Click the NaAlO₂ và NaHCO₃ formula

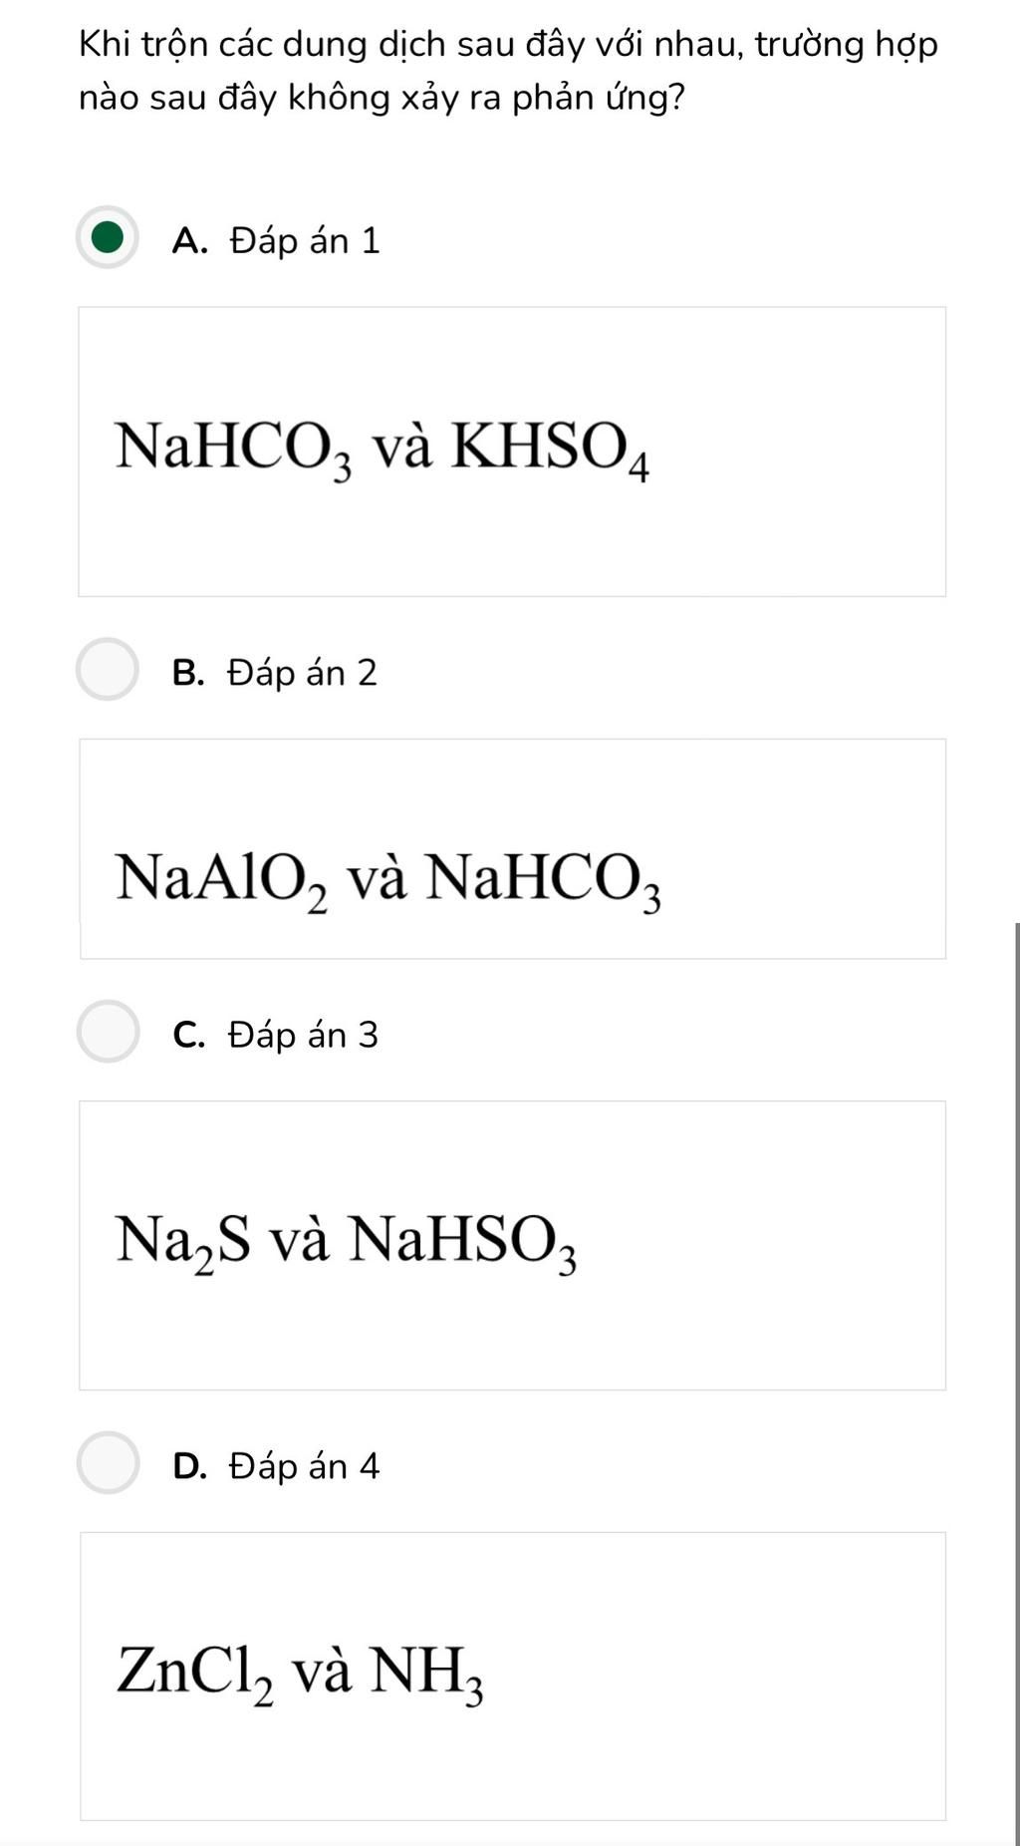(x=388, y=880)
